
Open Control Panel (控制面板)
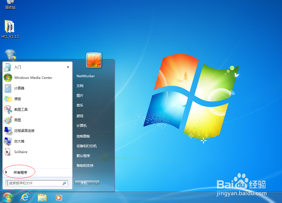83,136
